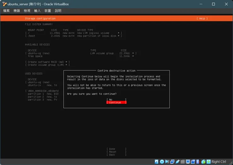Viewport: 233px width, 165px height.
Task: Click the optical disc status icon
Action: (x=162, y=162)
